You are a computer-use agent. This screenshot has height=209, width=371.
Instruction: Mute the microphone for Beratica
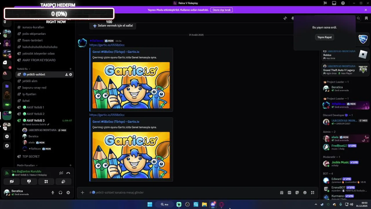click(x=53, y=192)
